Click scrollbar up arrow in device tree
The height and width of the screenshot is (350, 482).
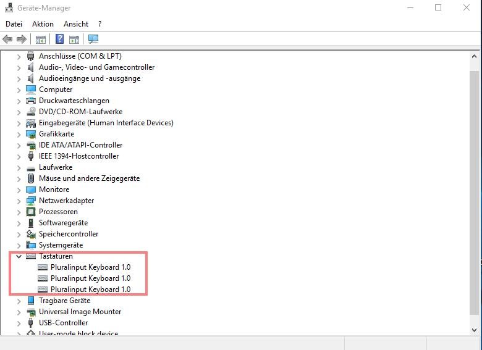click(474, 57)
